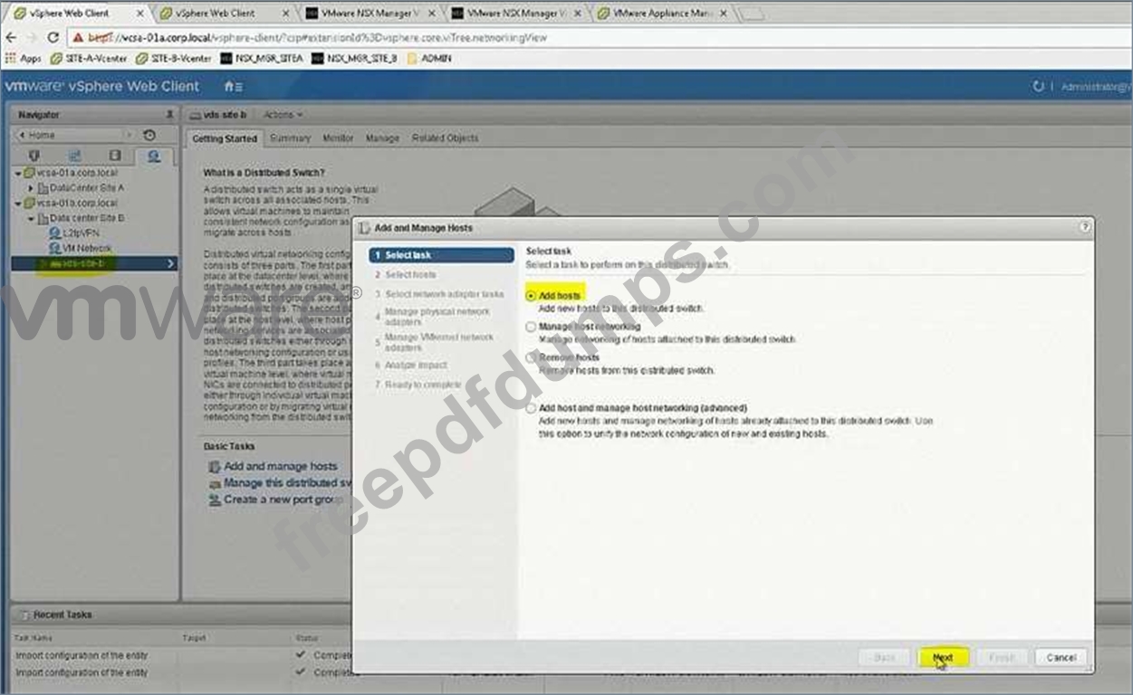Switch to the Related Objects tab

445,138
